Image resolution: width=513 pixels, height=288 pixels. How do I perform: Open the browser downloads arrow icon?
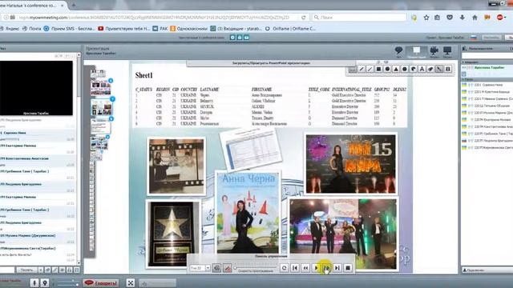[462, 18]
